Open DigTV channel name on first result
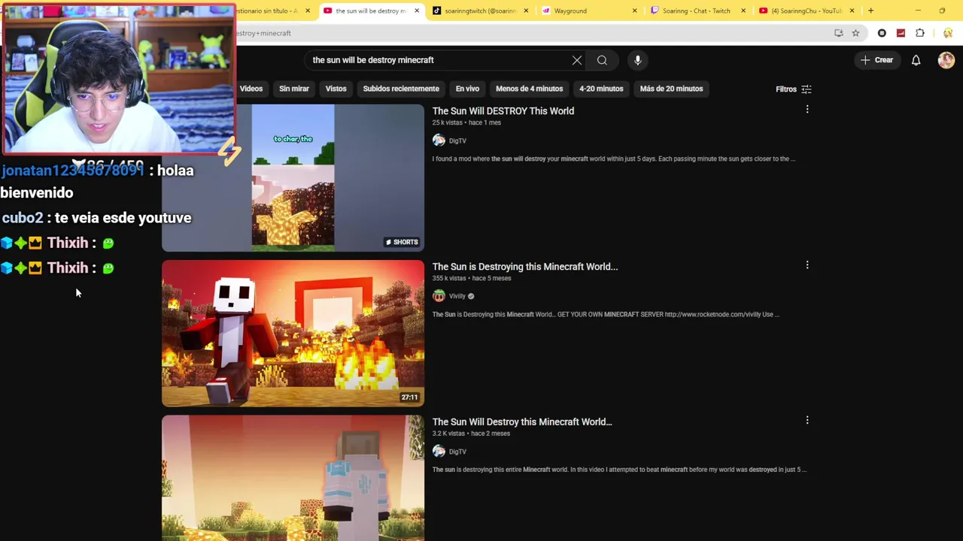963x541 pixels. coord(457,141)
